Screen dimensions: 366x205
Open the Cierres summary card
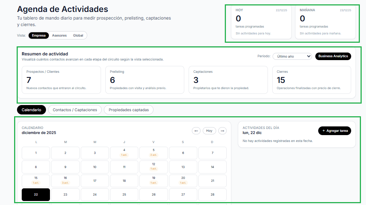[312, 80]
